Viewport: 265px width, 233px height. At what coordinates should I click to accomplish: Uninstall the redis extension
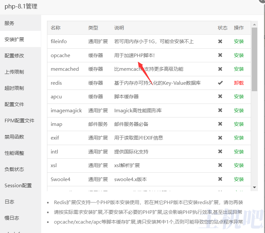239,83
